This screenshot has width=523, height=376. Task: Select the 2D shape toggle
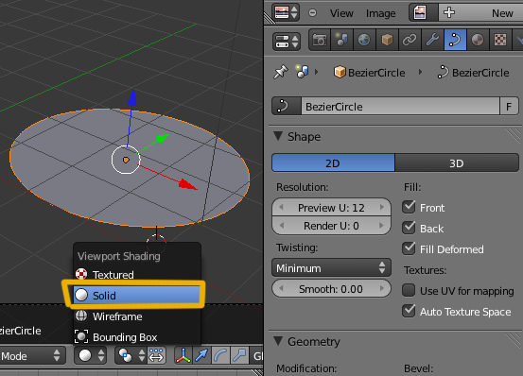click(333, 162)
